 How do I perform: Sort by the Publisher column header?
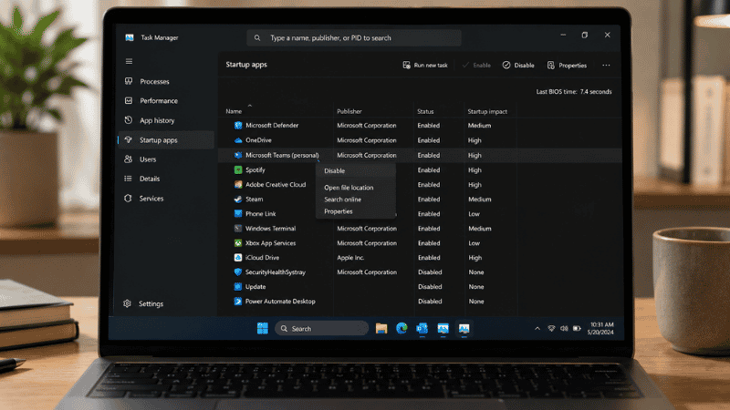[x=349, y=111]
